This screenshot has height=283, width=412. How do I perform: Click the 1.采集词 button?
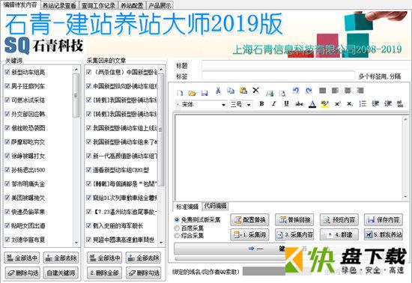click(x=249, y=234)
